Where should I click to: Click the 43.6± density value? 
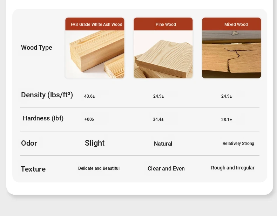coord(89,96)
